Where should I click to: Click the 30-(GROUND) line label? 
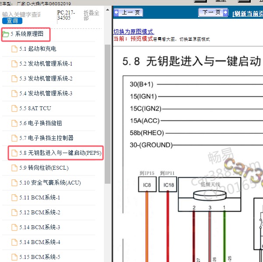click(151, 145)
